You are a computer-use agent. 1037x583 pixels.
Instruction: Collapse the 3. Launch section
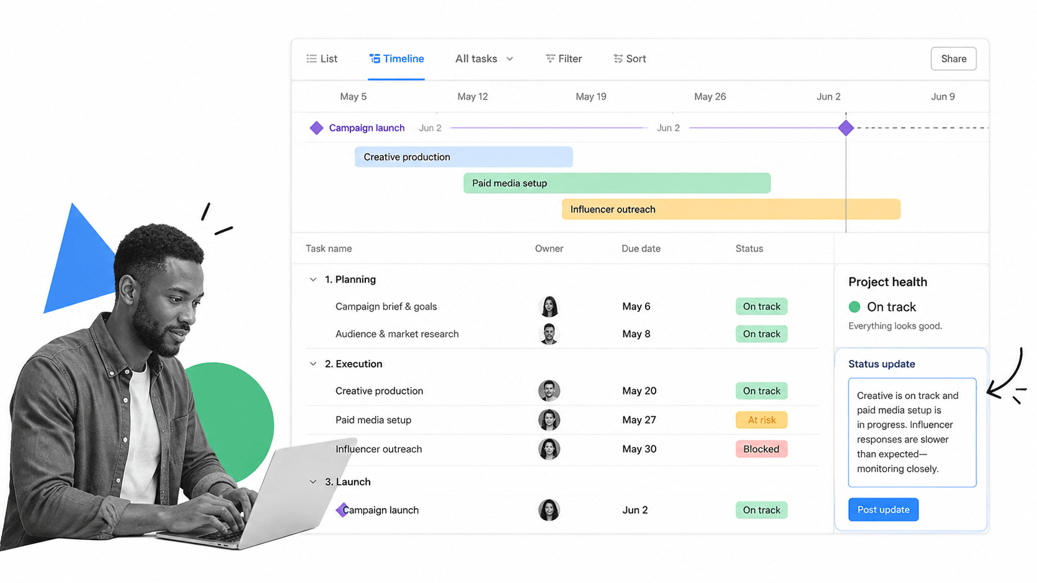pyautogui.click(x=313, y=481)
